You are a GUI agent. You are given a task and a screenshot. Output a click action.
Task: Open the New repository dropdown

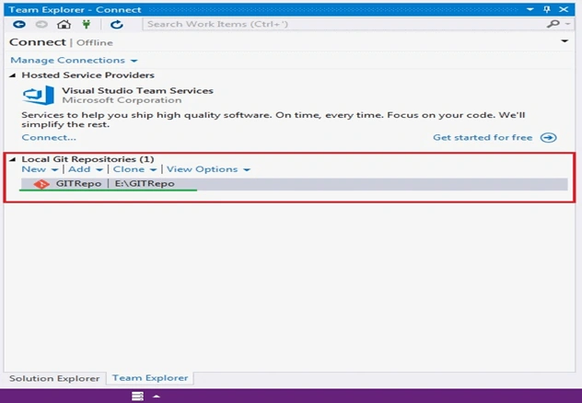click(x=40, y=169)
